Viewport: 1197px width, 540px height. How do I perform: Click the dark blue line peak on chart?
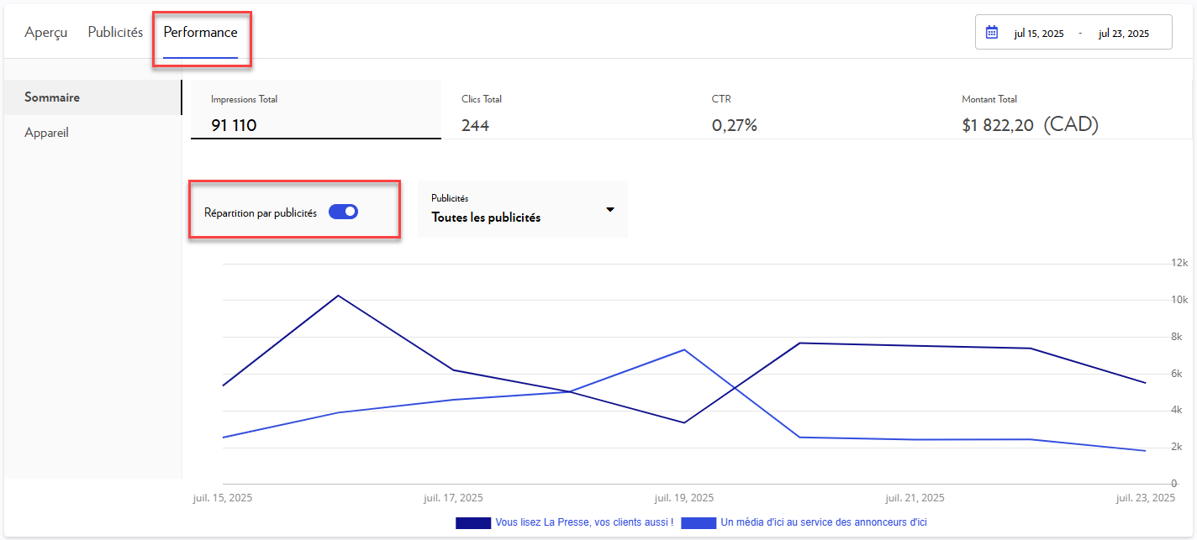338,296
